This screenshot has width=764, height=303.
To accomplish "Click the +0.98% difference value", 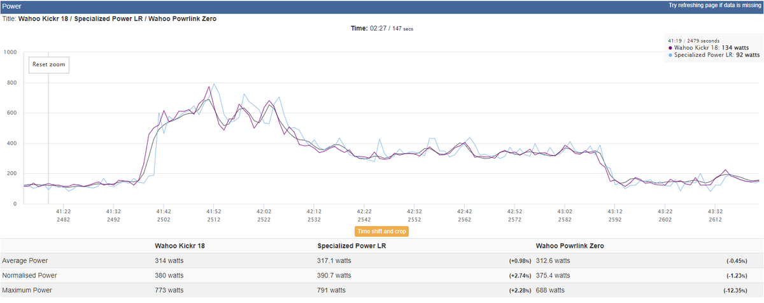I will (520, 260).
